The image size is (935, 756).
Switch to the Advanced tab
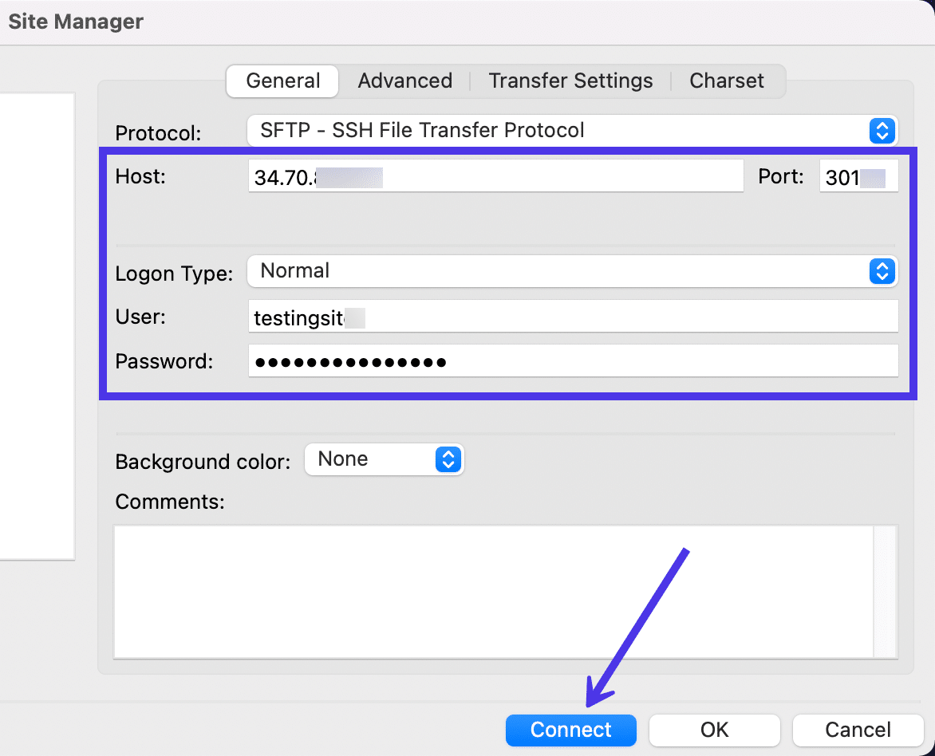[x=404, y=81]
